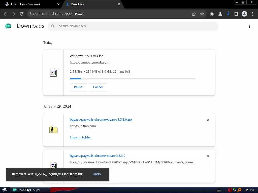Click the Downloads - Supermium taskbar button
The width and height of the screenshot is (258, 193).
[30, 190]
